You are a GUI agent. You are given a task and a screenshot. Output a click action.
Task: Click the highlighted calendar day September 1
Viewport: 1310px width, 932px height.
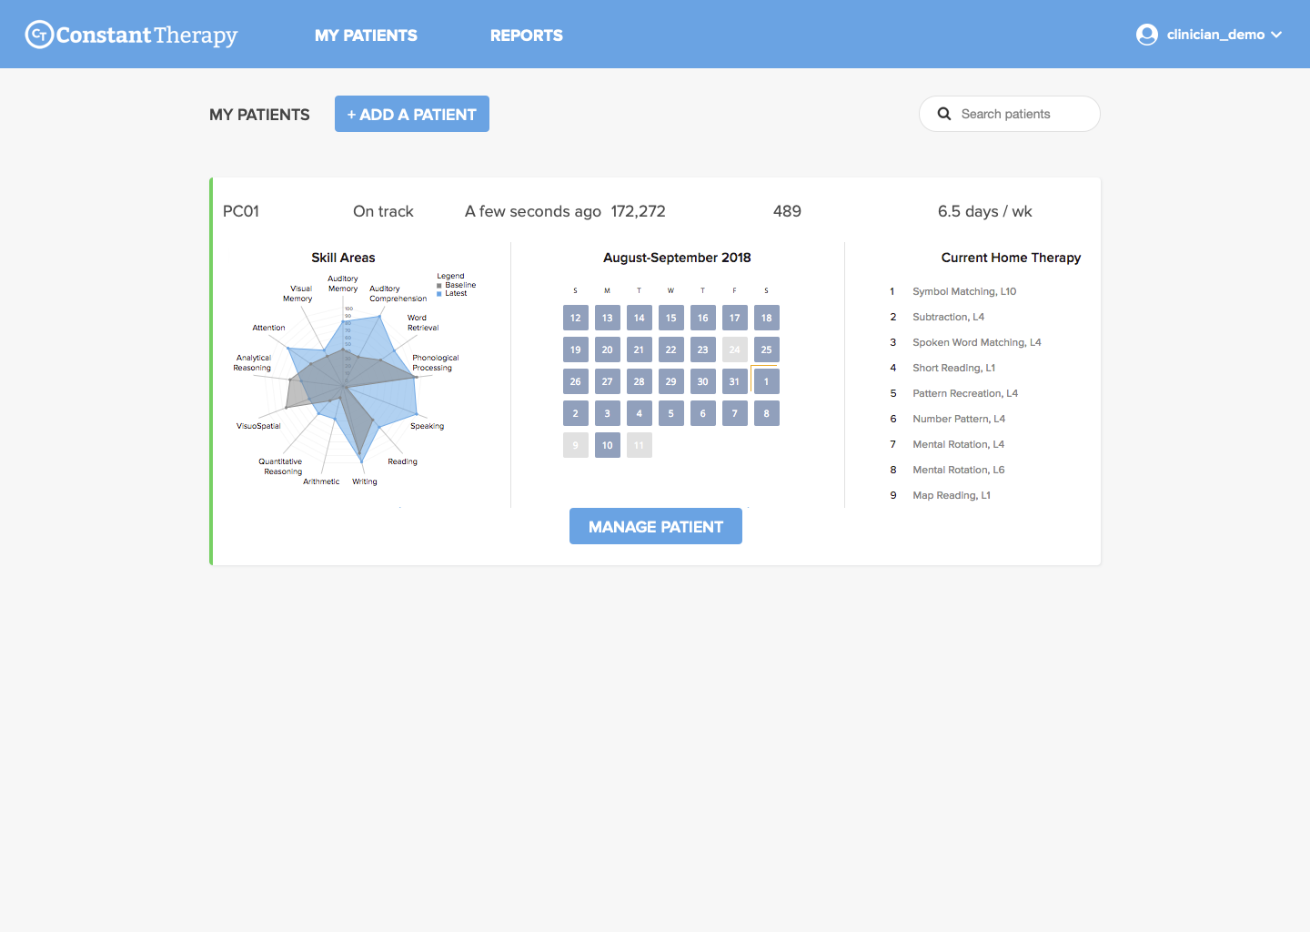(766, 381)
